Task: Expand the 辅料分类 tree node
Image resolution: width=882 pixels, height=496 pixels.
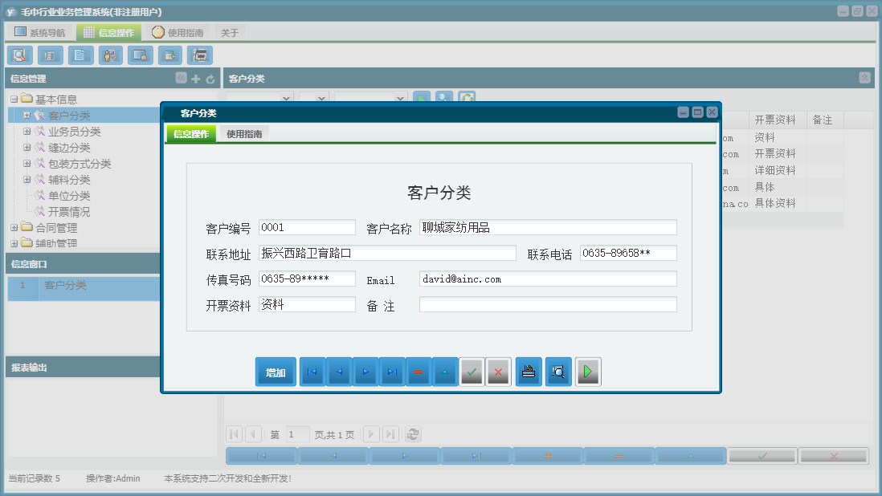Action: 27,180
